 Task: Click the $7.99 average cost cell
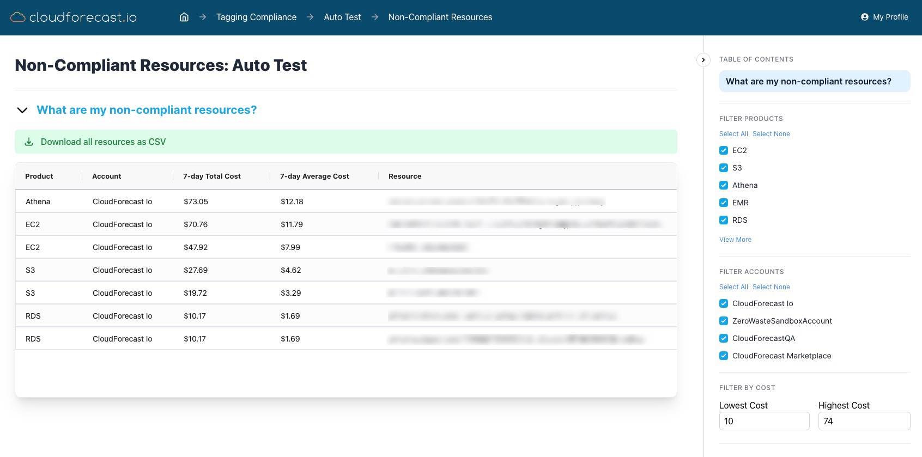pyautogui.click(x=290, y=247)
